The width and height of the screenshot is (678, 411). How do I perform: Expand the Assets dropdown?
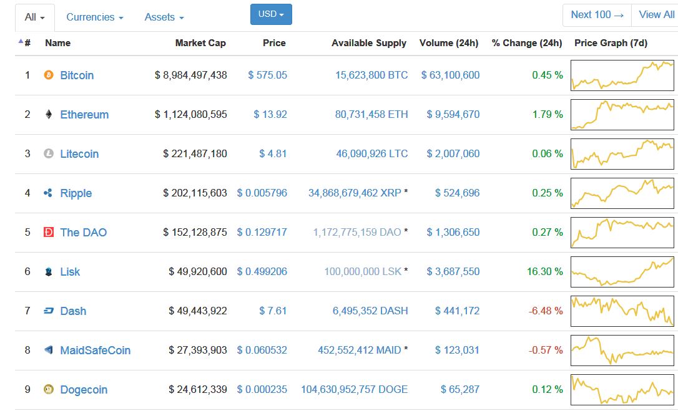164,17
